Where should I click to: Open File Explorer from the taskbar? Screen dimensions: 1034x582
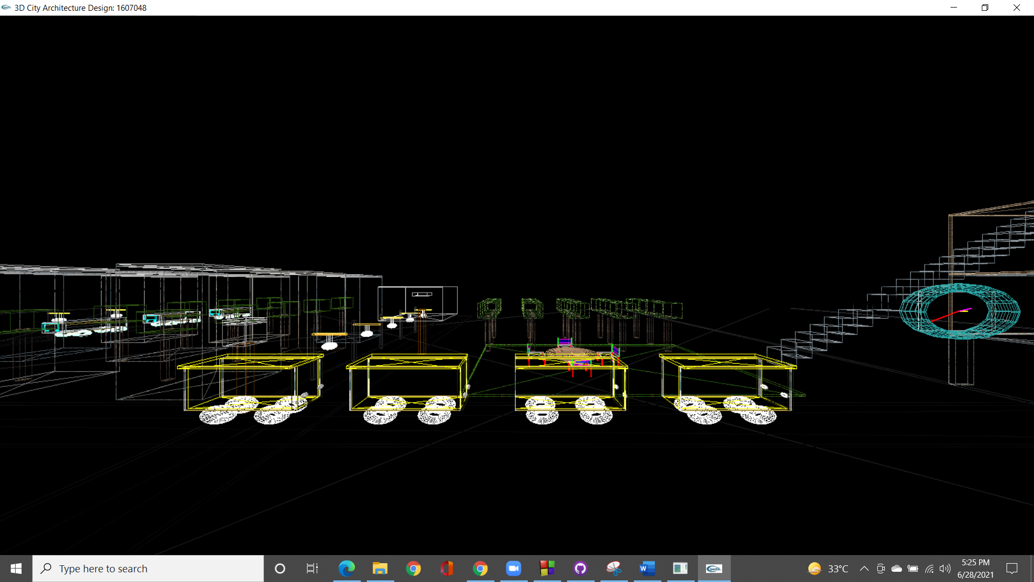(x=380, y=569)
